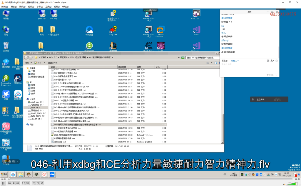
Task: Toggle VLC fullscreen mode
Action: click(x=24, y=183)
